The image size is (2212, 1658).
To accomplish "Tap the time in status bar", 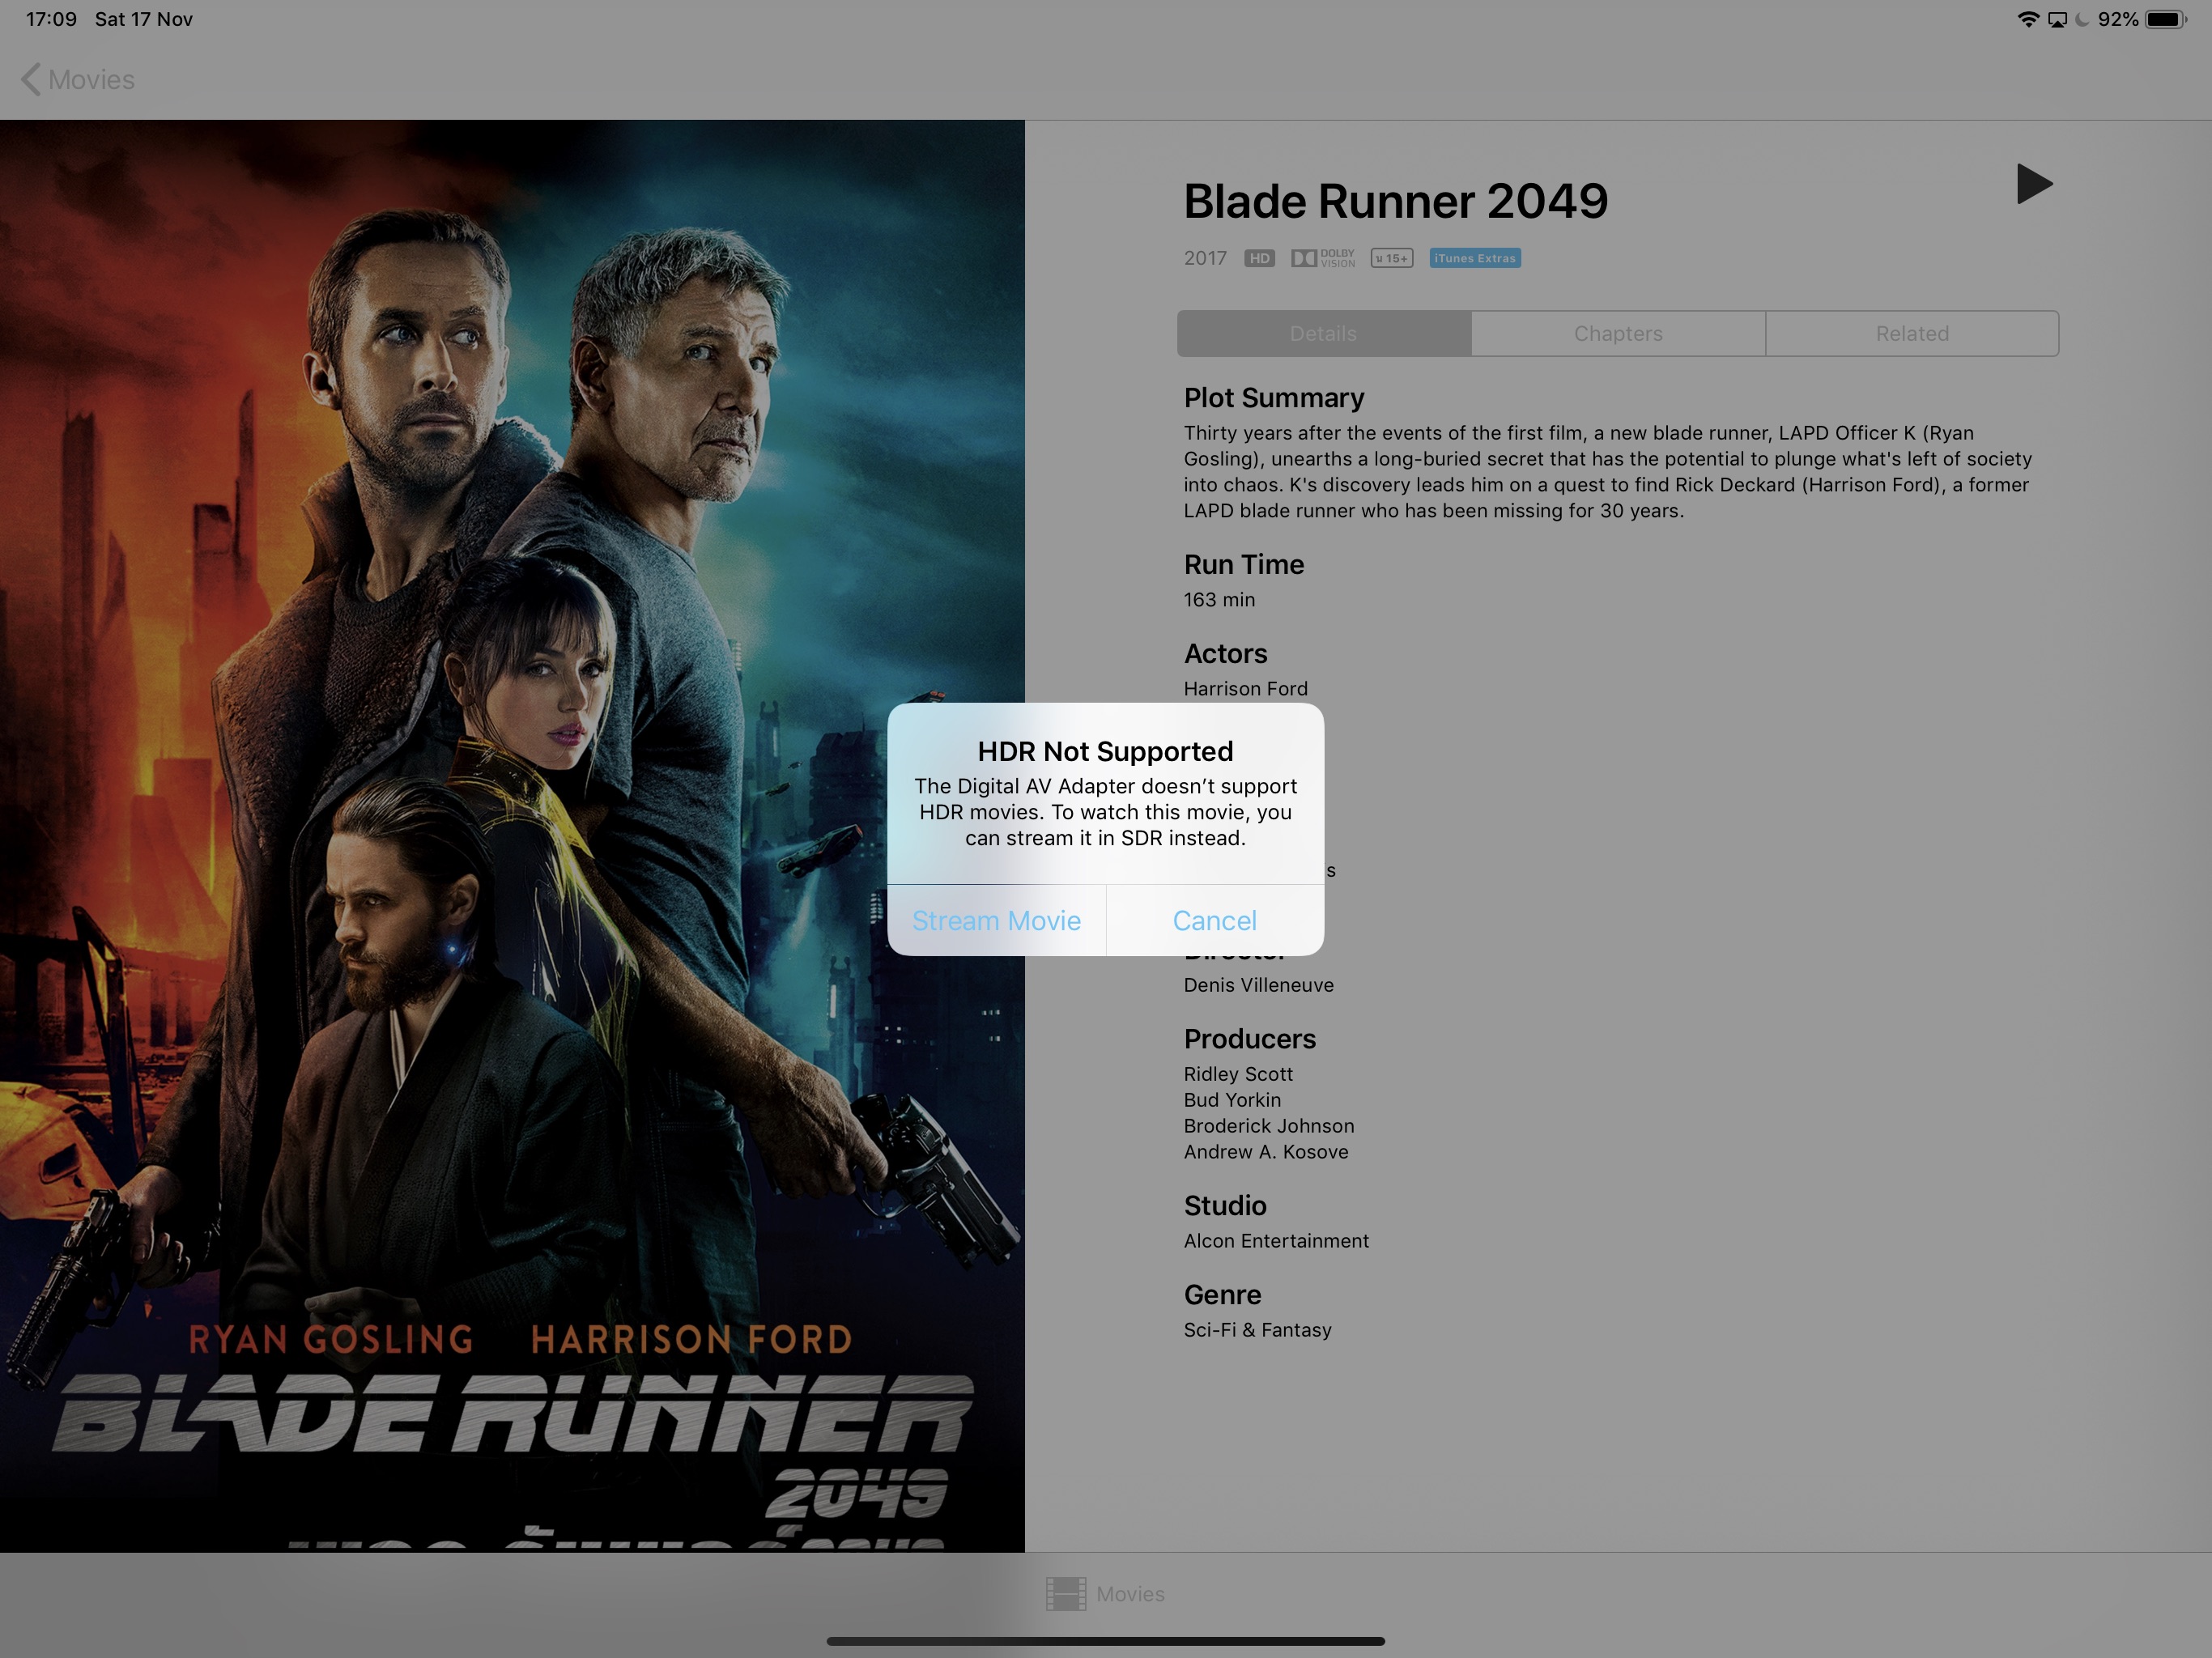I will click(51, 20).
